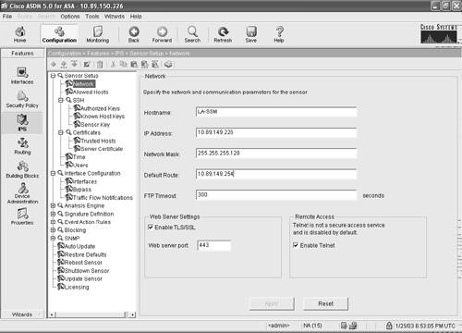Open the Properties feature
This screenshot has height=333, width=462.
coord(22,216)
